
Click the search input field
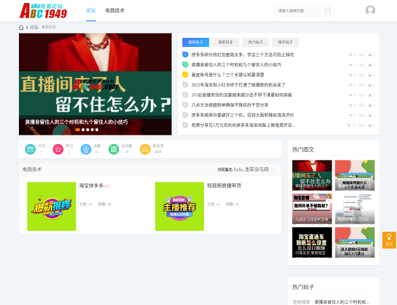pos(299,11)
